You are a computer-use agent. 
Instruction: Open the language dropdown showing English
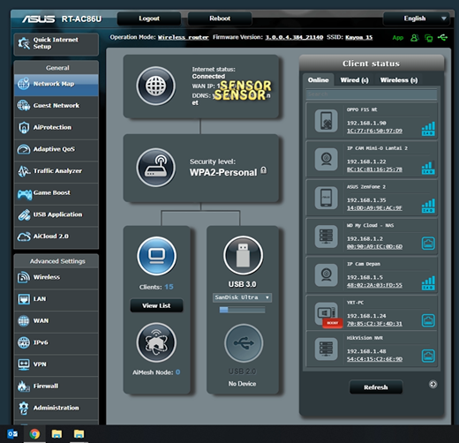tap(417, 19)
